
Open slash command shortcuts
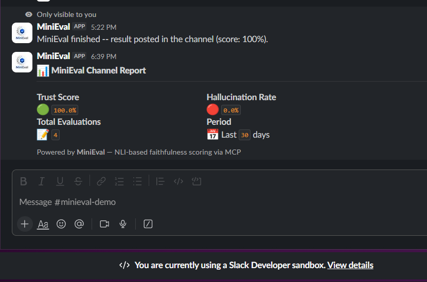click(x=148, y=224)
